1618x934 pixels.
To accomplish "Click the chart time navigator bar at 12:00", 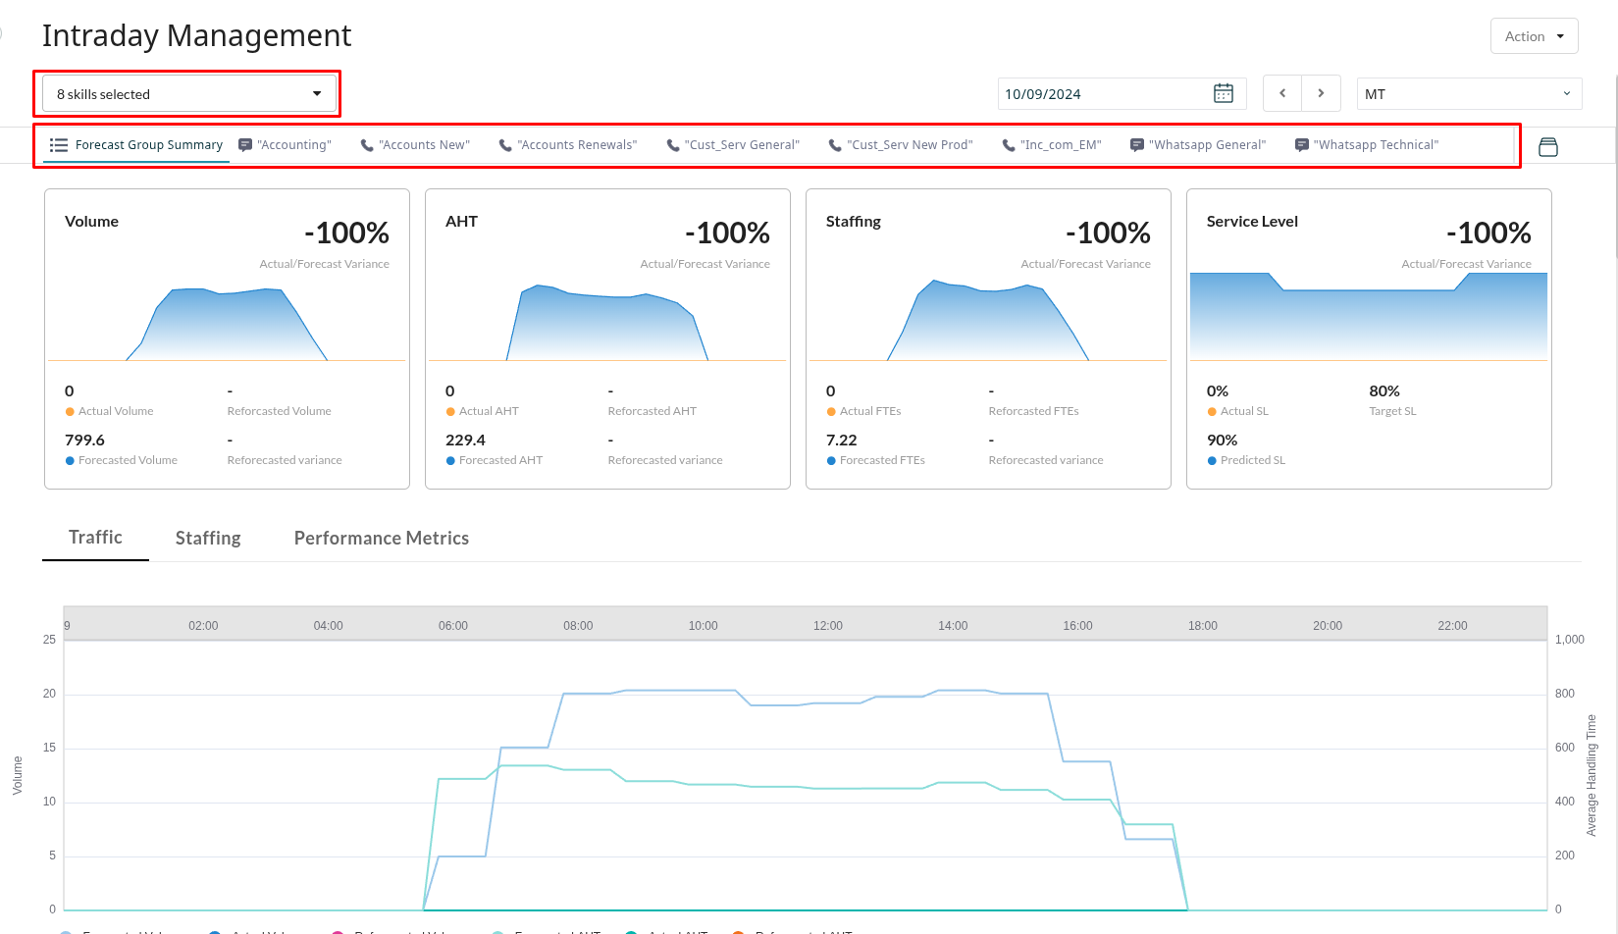I will point(827,625).
